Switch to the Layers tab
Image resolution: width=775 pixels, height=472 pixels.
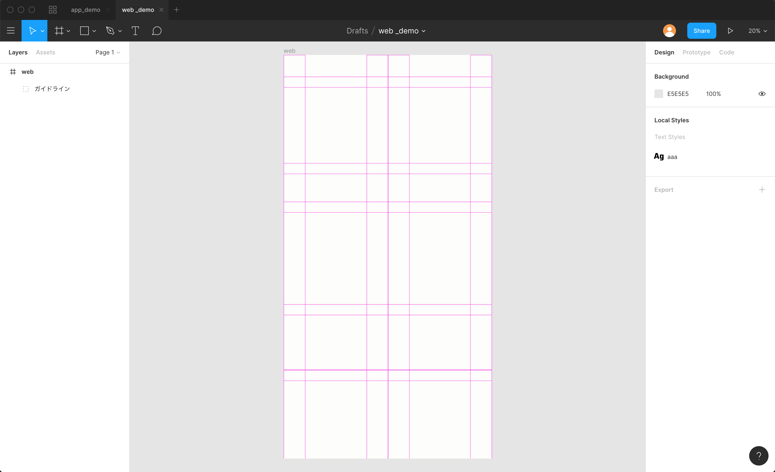pos(18,52)
